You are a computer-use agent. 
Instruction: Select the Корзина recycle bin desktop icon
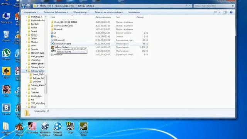pos(6,36)
